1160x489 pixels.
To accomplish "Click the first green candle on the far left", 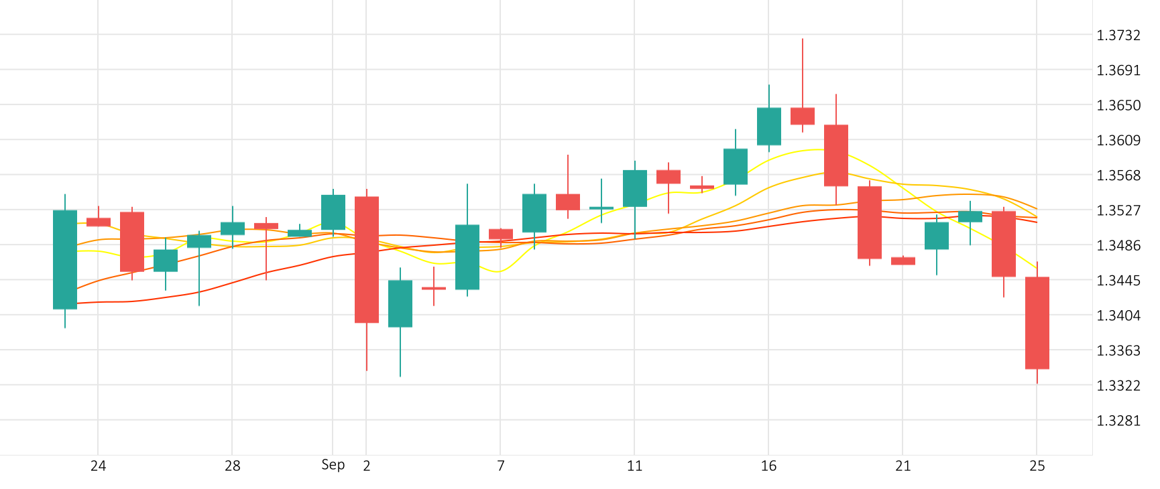I will 65,260.
